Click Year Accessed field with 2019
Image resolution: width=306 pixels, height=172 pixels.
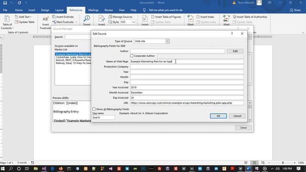coord(187,87)
